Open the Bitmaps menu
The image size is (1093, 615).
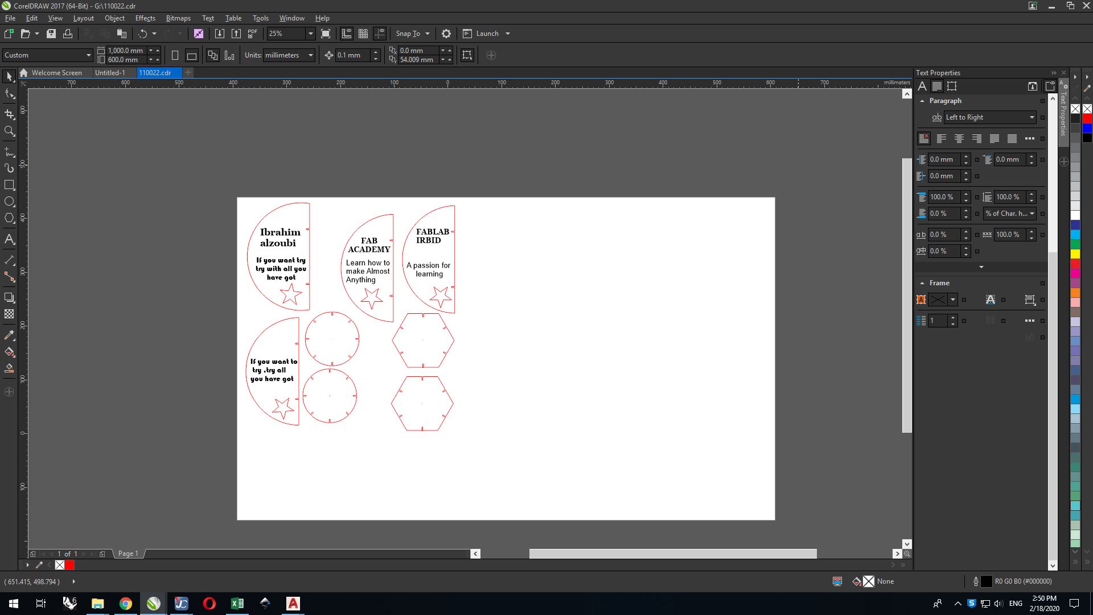tap(178, 18)
